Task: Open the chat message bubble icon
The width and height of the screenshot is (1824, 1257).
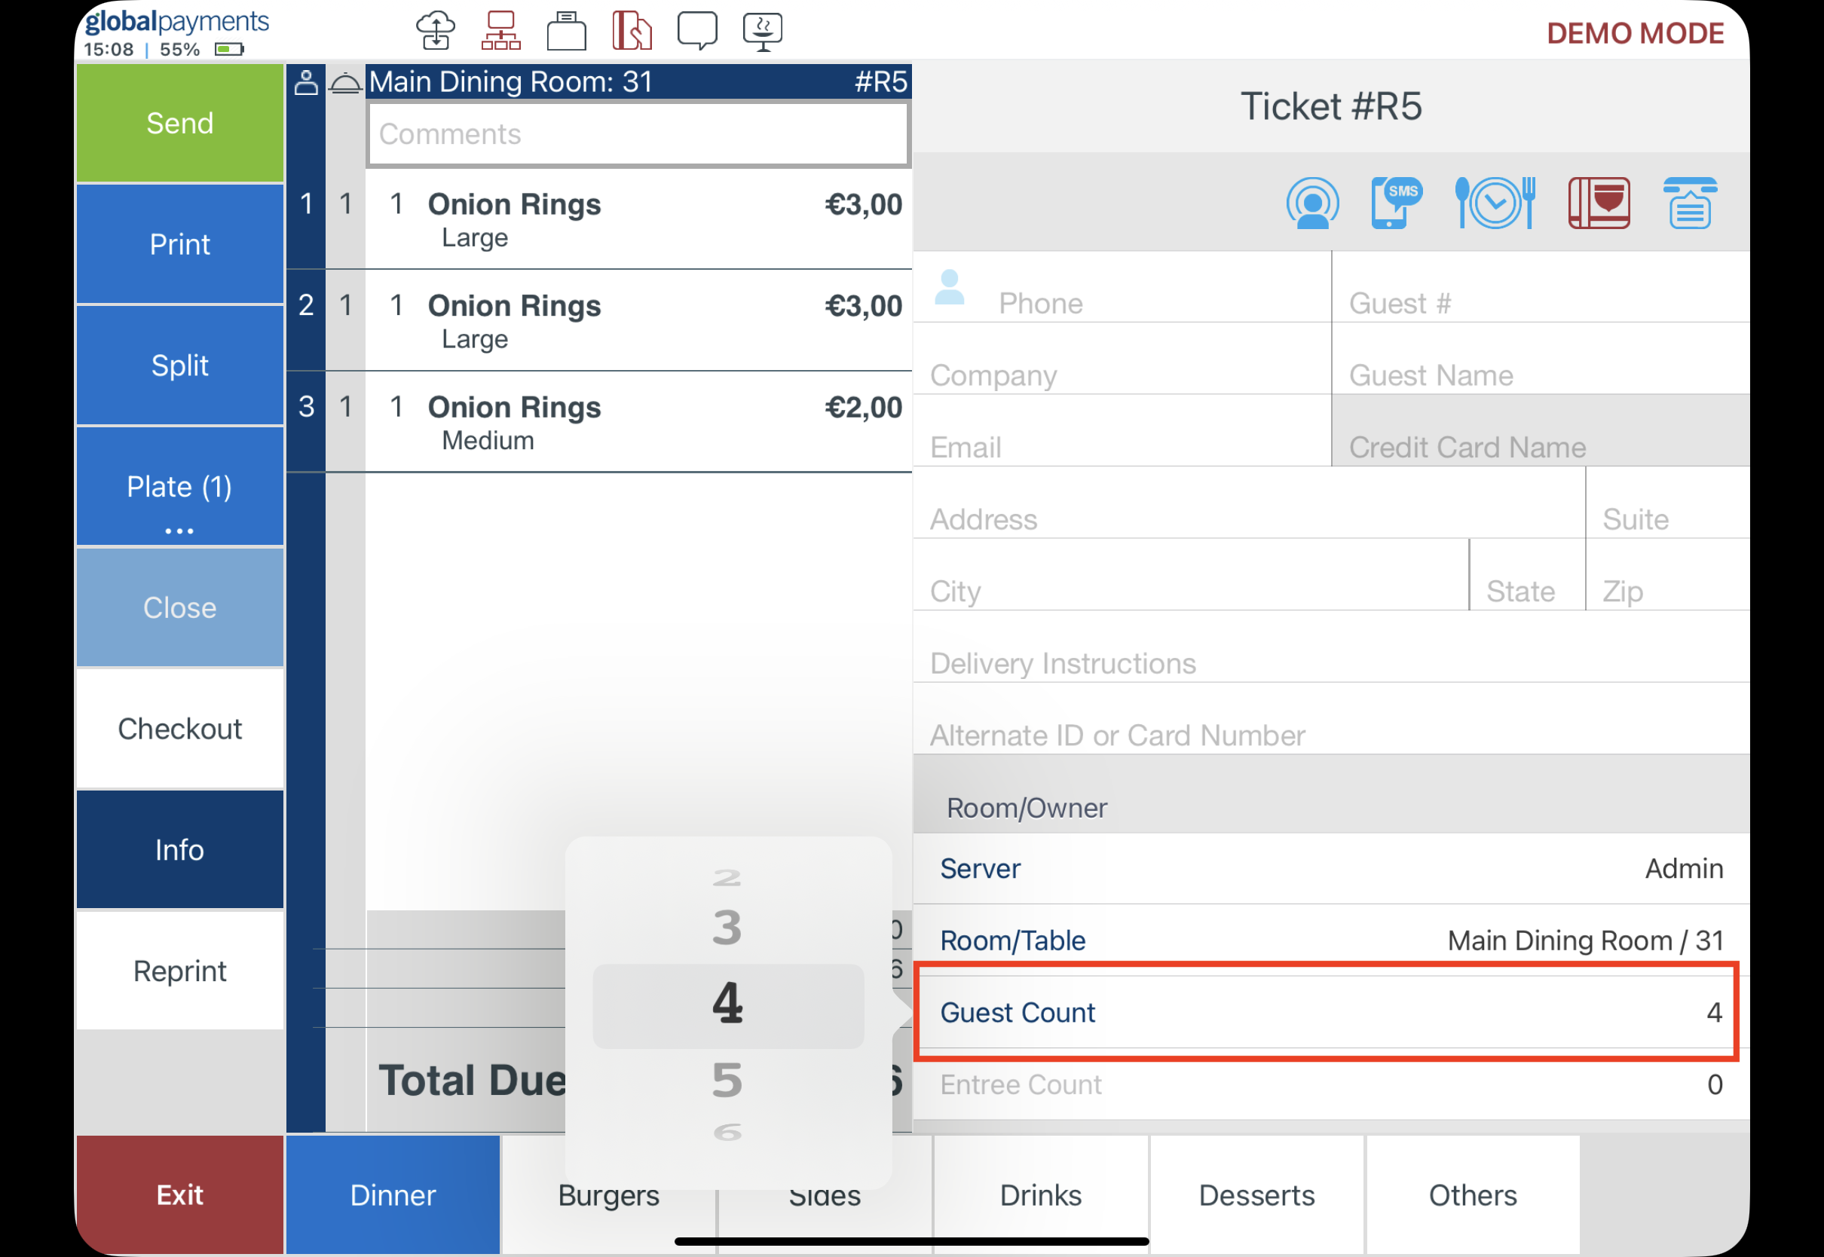Action: pos(697,32)
